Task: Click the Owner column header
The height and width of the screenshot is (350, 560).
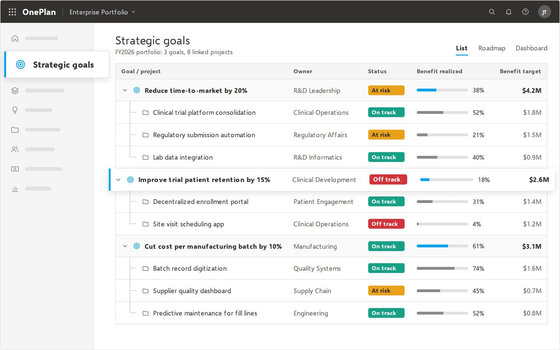Action: (303, 71)
